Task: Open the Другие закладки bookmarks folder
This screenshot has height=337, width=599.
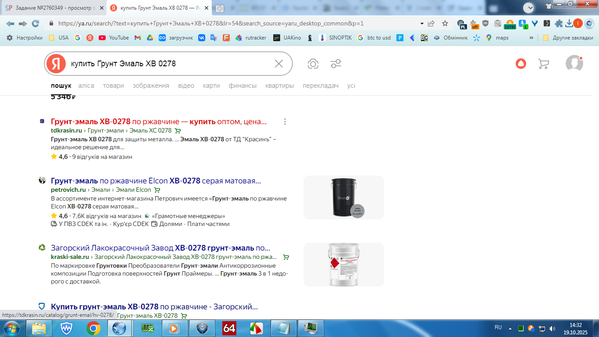Action: click(568, 38)
